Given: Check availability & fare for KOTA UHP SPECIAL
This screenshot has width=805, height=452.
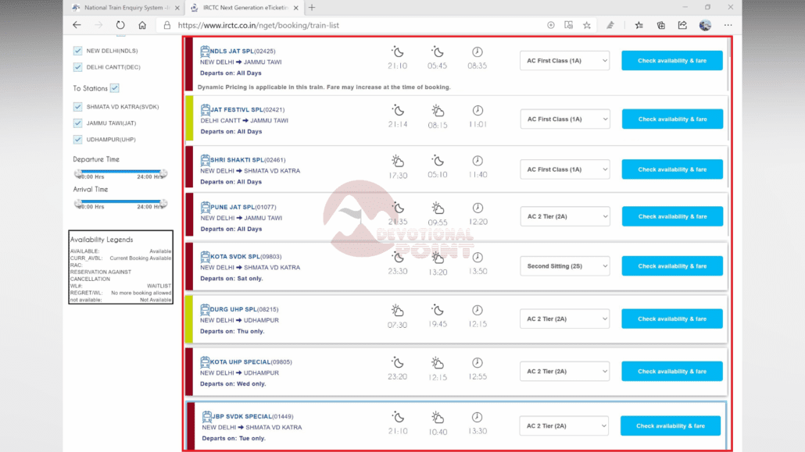Looking at the screenshot, I should tap(672, 371).
